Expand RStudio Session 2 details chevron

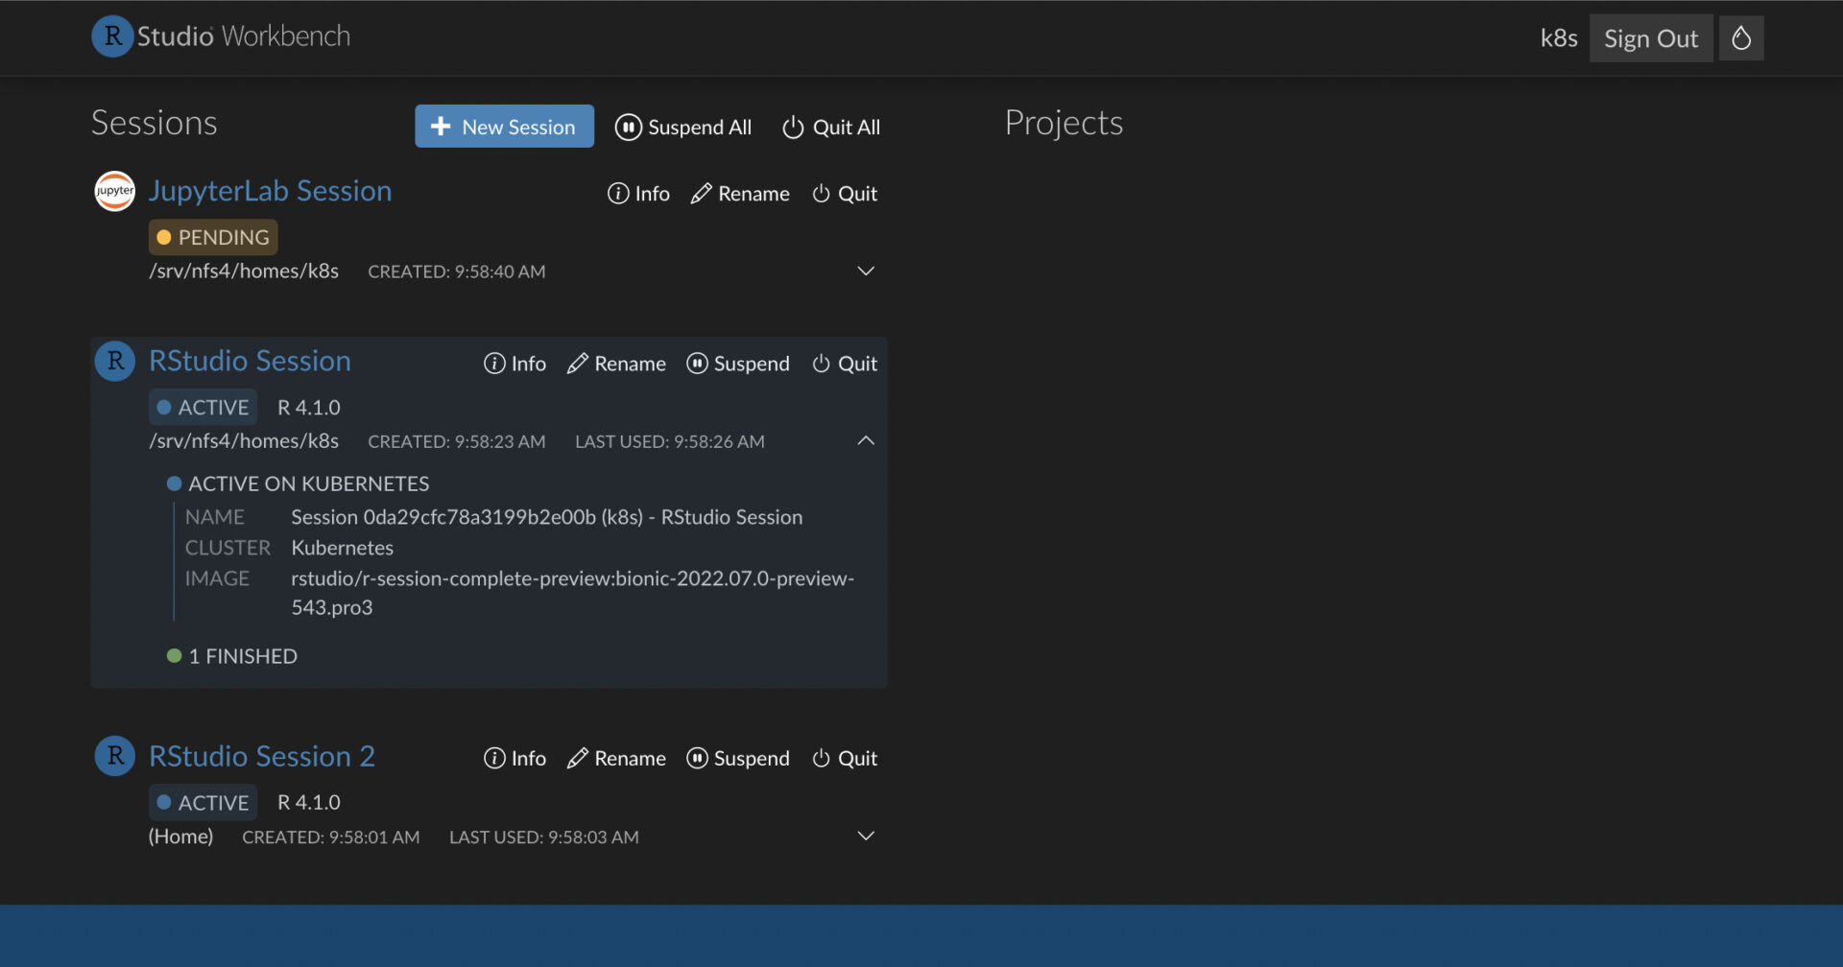pos(866,837)
